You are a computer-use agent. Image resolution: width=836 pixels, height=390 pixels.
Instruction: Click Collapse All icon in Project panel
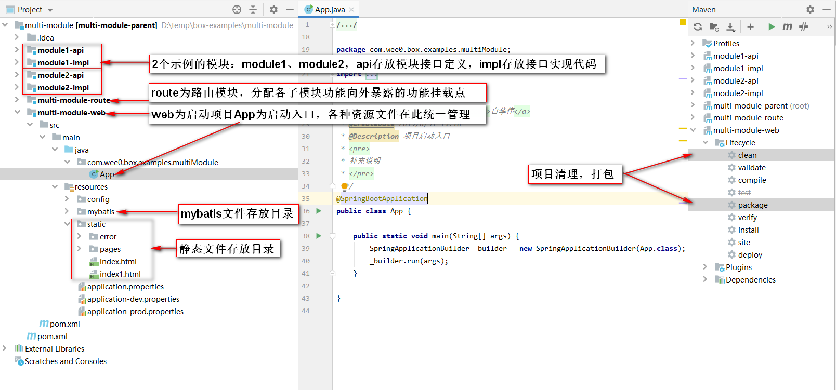coord(253,9)
